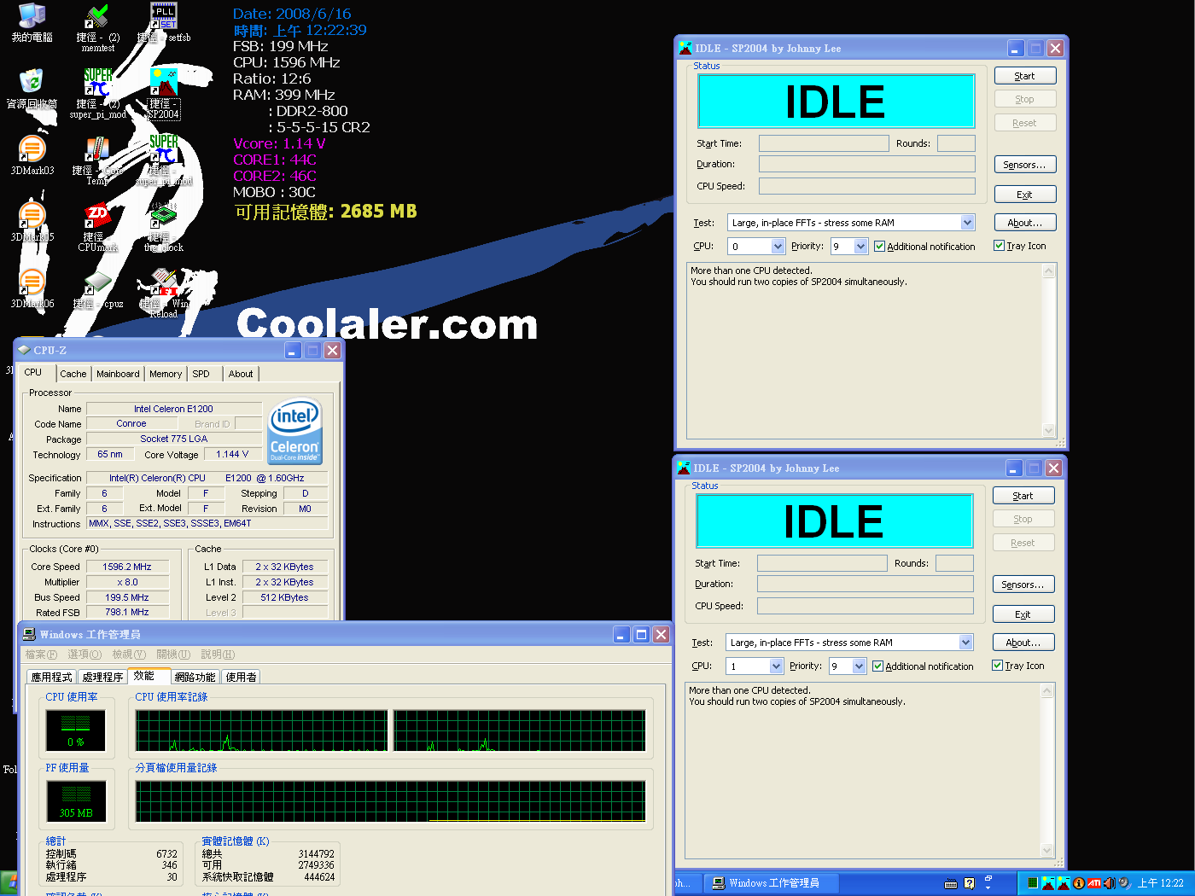Open Priority dropdown in CPU 1 SP2004 window
This screenshot has height=896, width=1195.
(x=859, y=666)
